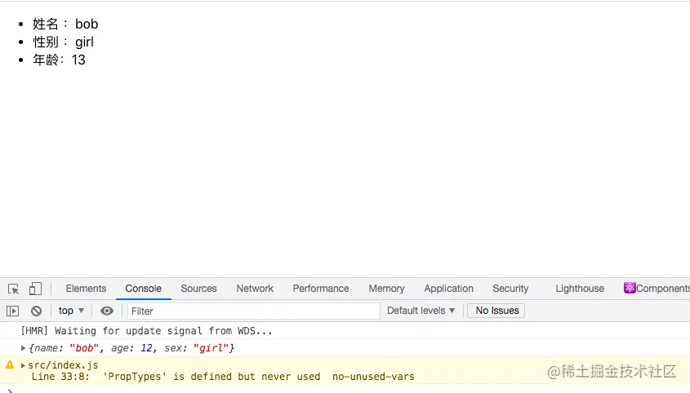The height and width of the screenshot is (393, 690).
Task: Toggle the device toolbar icon
Action: (x=35, y=289)
